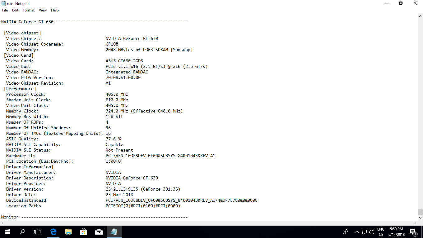Click the '[Performance]' section header

20,89
